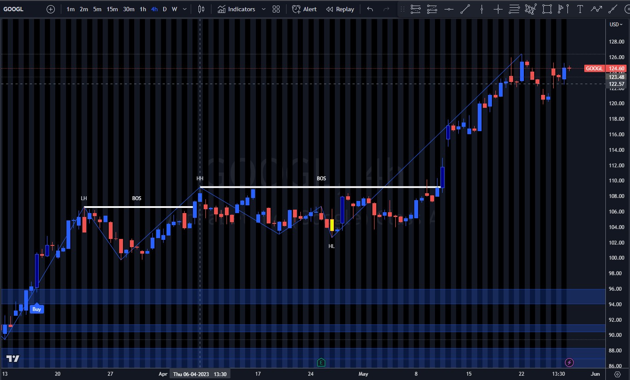The height and width of the screenshot is (380, 630).
Task: Click the compare/add symbol plus icon
Action: coord(50,9)
